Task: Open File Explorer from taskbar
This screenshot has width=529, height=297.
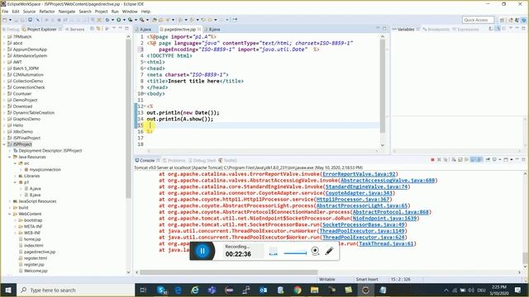Action: 314,290
